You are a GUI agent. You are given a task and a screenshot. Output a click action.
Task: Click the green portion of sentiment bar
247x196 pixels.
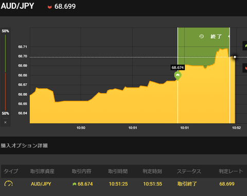(5, 54)
